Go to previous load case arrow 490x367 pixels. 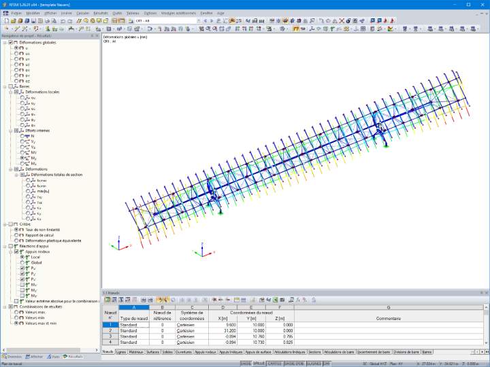206,21
